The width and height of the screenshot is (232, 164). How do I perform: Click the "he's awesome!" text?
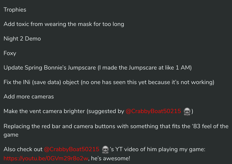[x=111, y=158]
